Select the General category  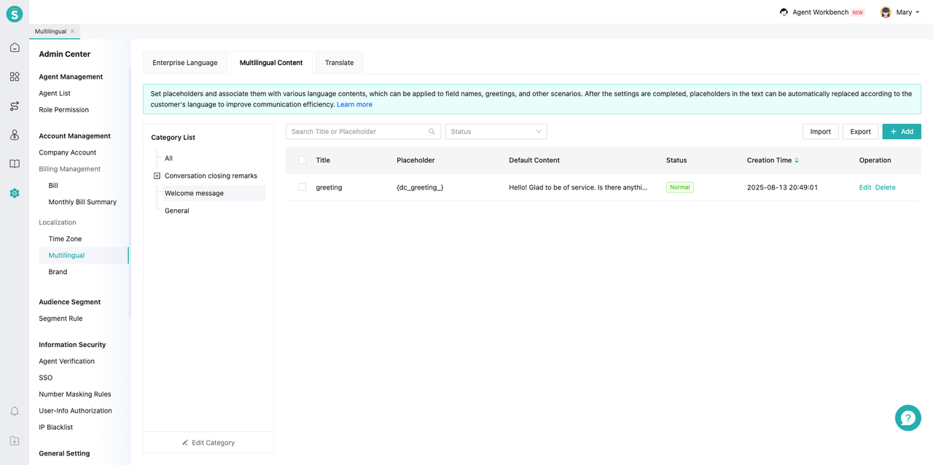(177, 211)
